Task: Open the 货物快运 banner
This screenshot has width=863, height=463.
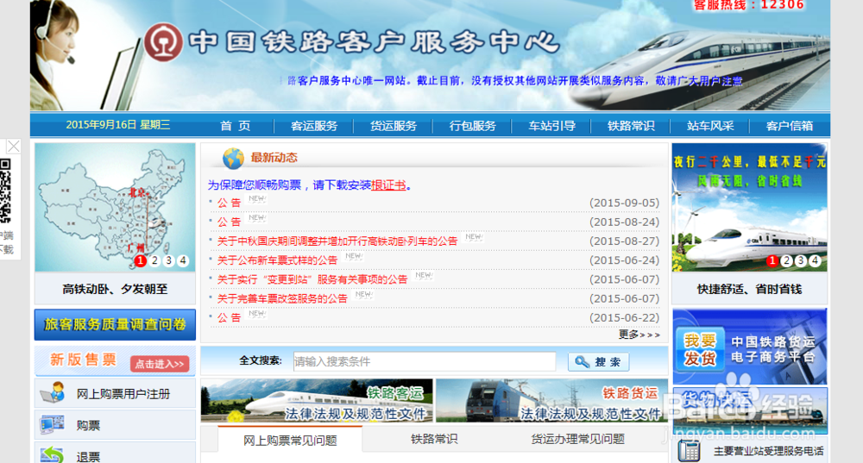Action: click(750, 410)
